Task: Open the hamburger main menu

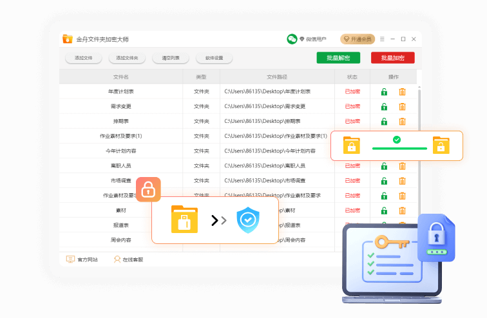Action: 382,39
